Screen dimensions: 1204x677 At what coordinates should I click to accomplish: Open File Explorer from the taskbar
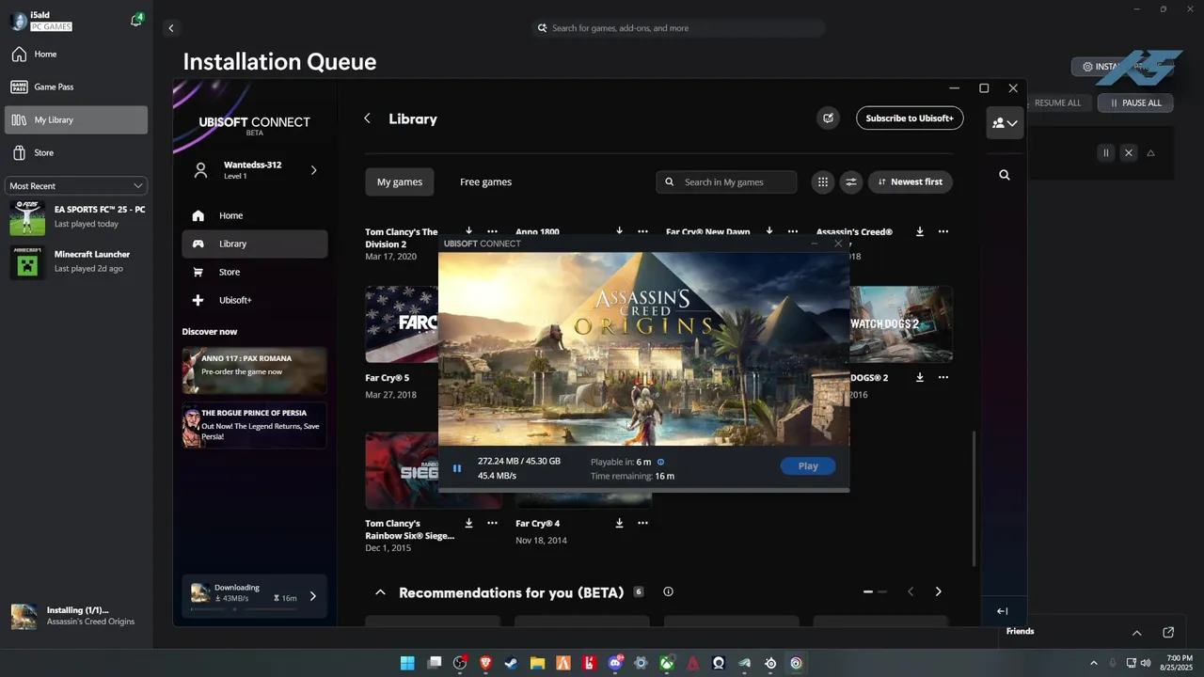click(537, 663)
